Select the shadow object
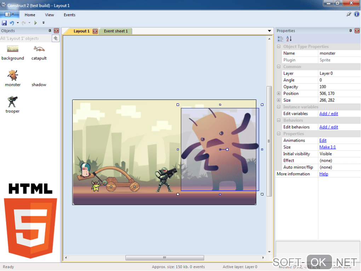 click(x=39, y=84)
